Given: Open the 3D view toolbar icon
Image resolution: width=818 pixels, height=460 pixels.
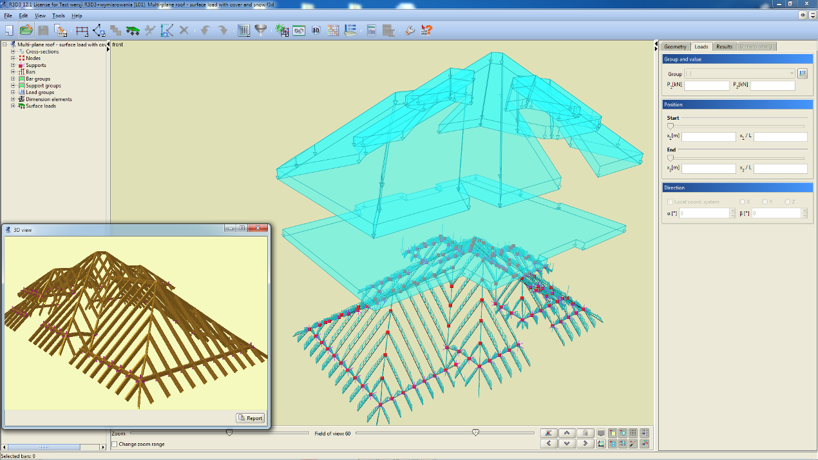Looking at the screenshot, I should pos(316,30).
